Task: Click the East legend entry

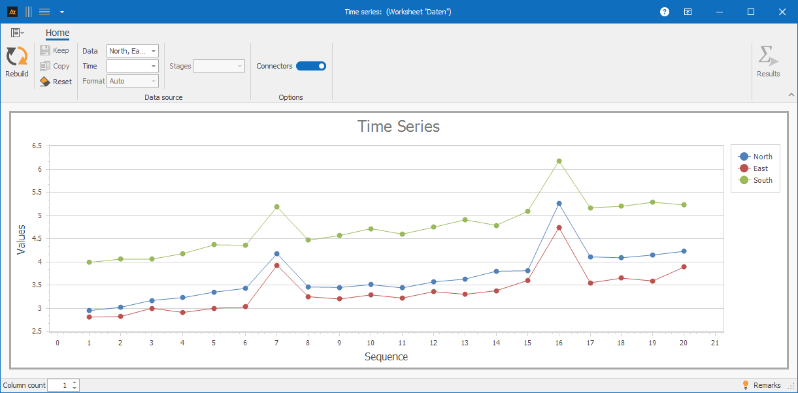Action: pyautogui.click(x=755, y=168)
